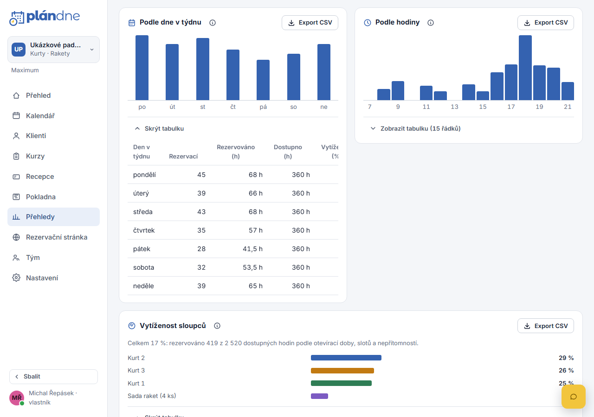Click the info icon beside Podle dne v týdnu
594x417 pixels.
click(x=213, y=23)
